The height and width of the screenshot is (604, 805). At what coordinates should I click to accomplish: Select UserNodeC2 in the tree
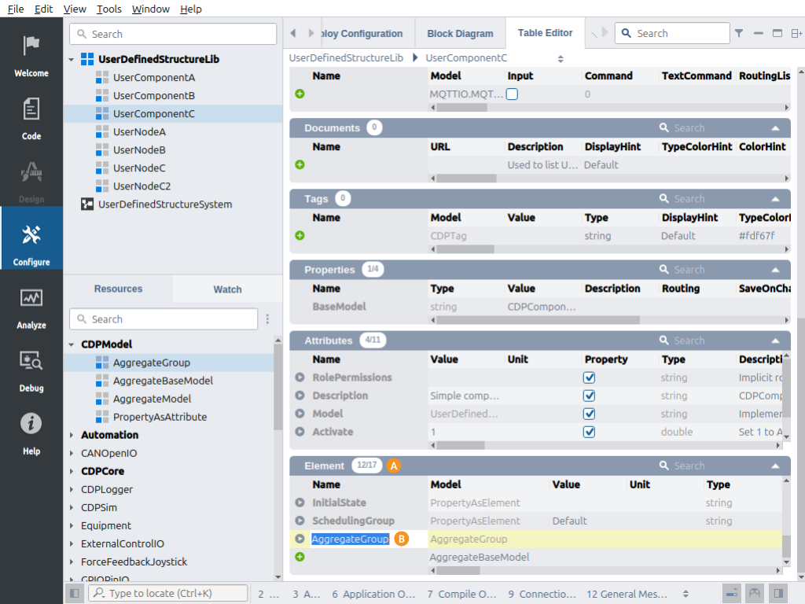(x=142, y=186)
